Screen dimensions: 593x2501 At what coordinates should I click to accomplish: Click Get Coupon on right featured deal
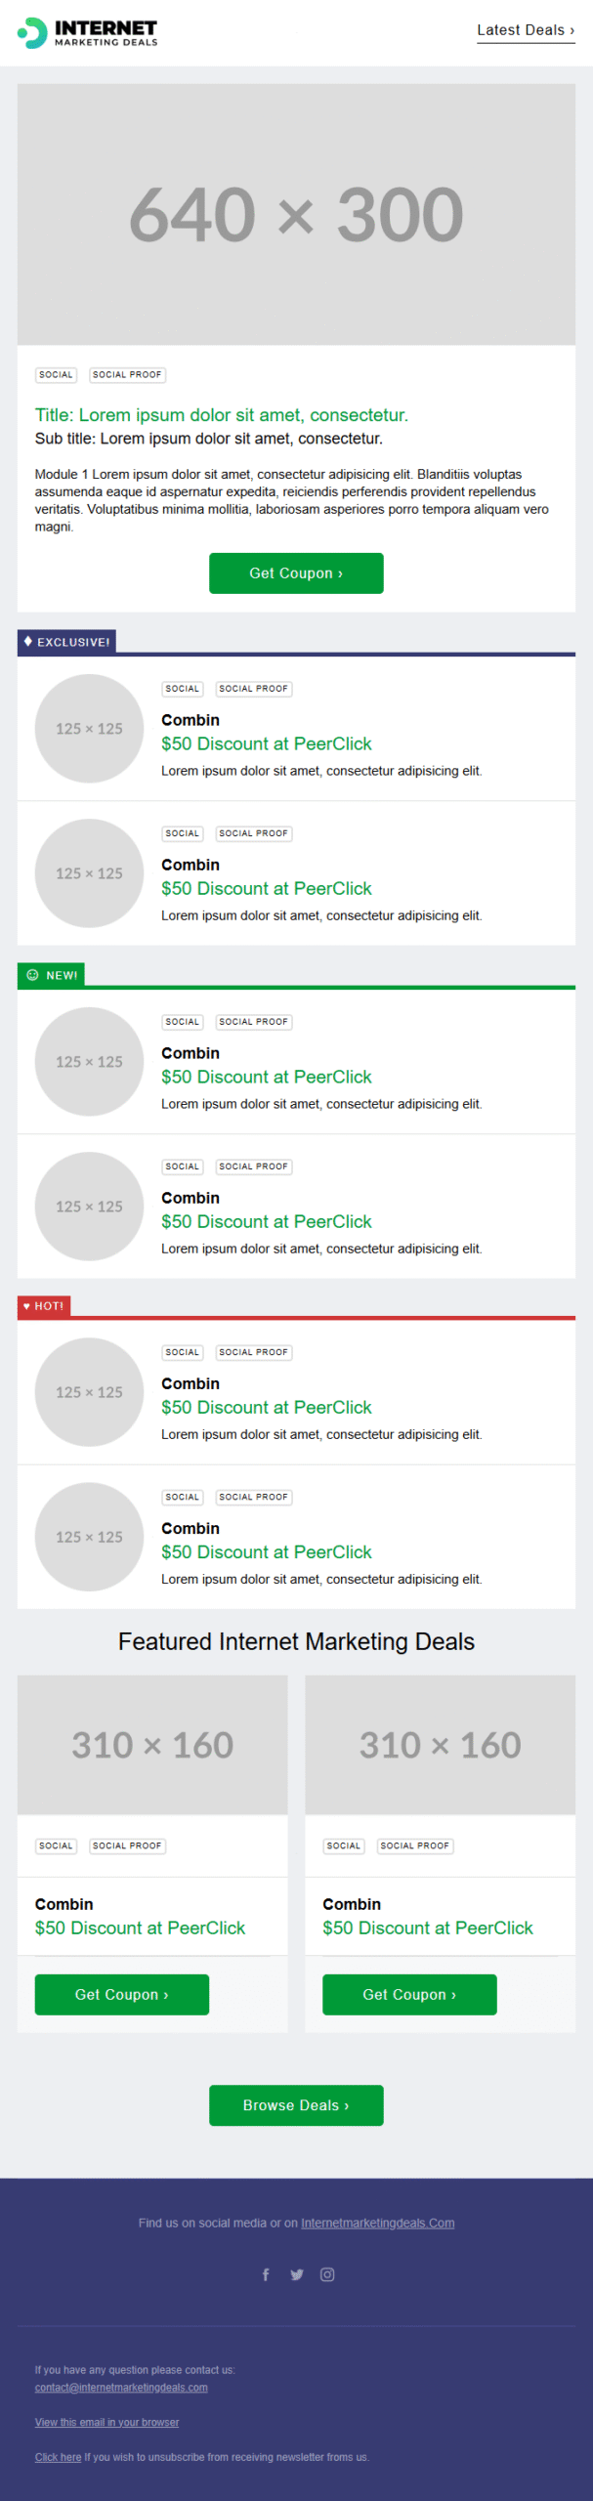[409, 1995]
